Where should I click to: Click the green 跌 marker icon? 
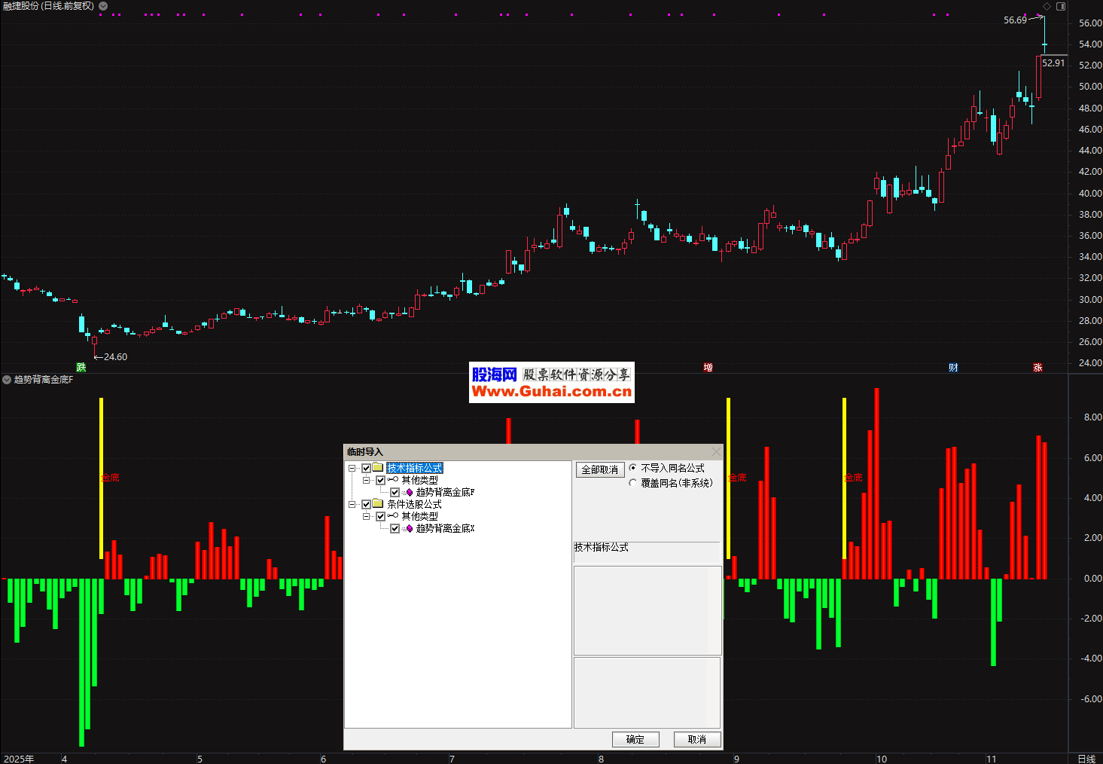tap(81, 368)
